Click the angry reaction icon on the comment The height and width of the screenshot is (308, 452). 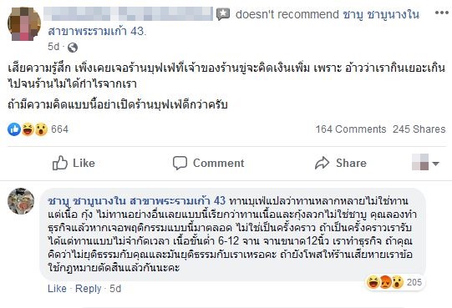pos(385,282)
